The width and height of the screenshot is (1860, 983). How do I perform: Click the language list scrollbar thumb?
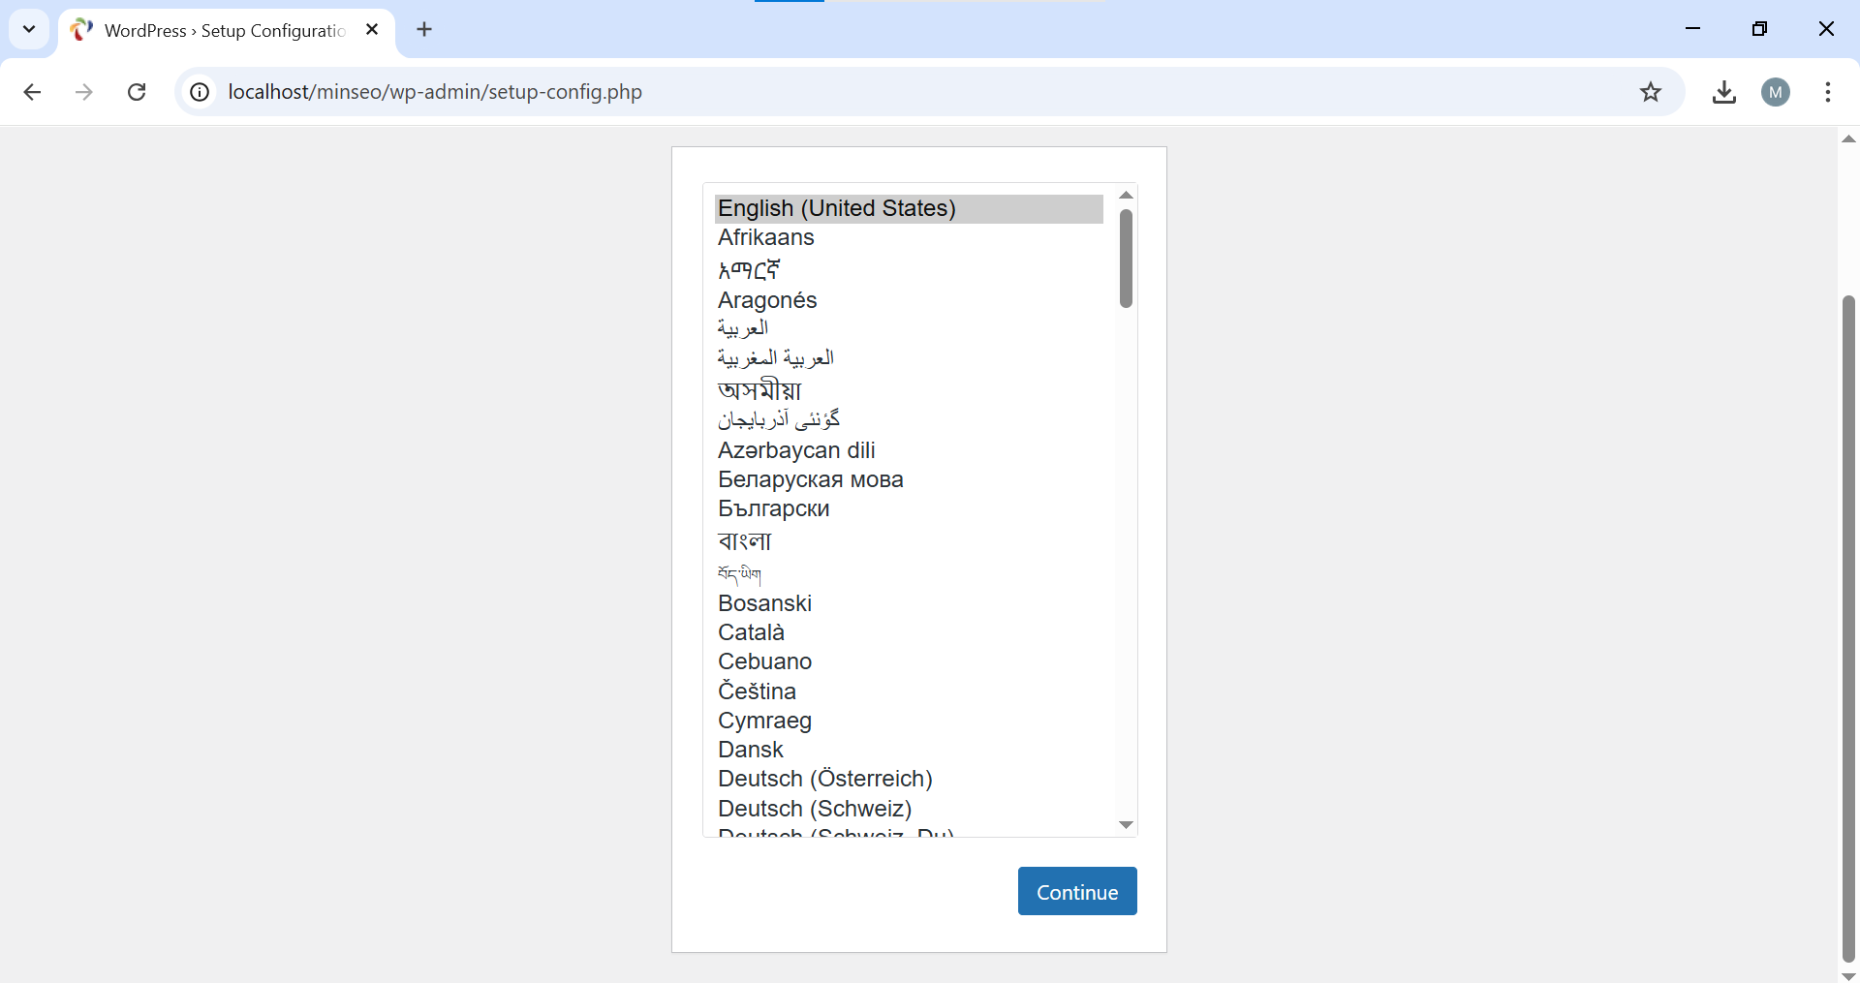coord(1126,259)
